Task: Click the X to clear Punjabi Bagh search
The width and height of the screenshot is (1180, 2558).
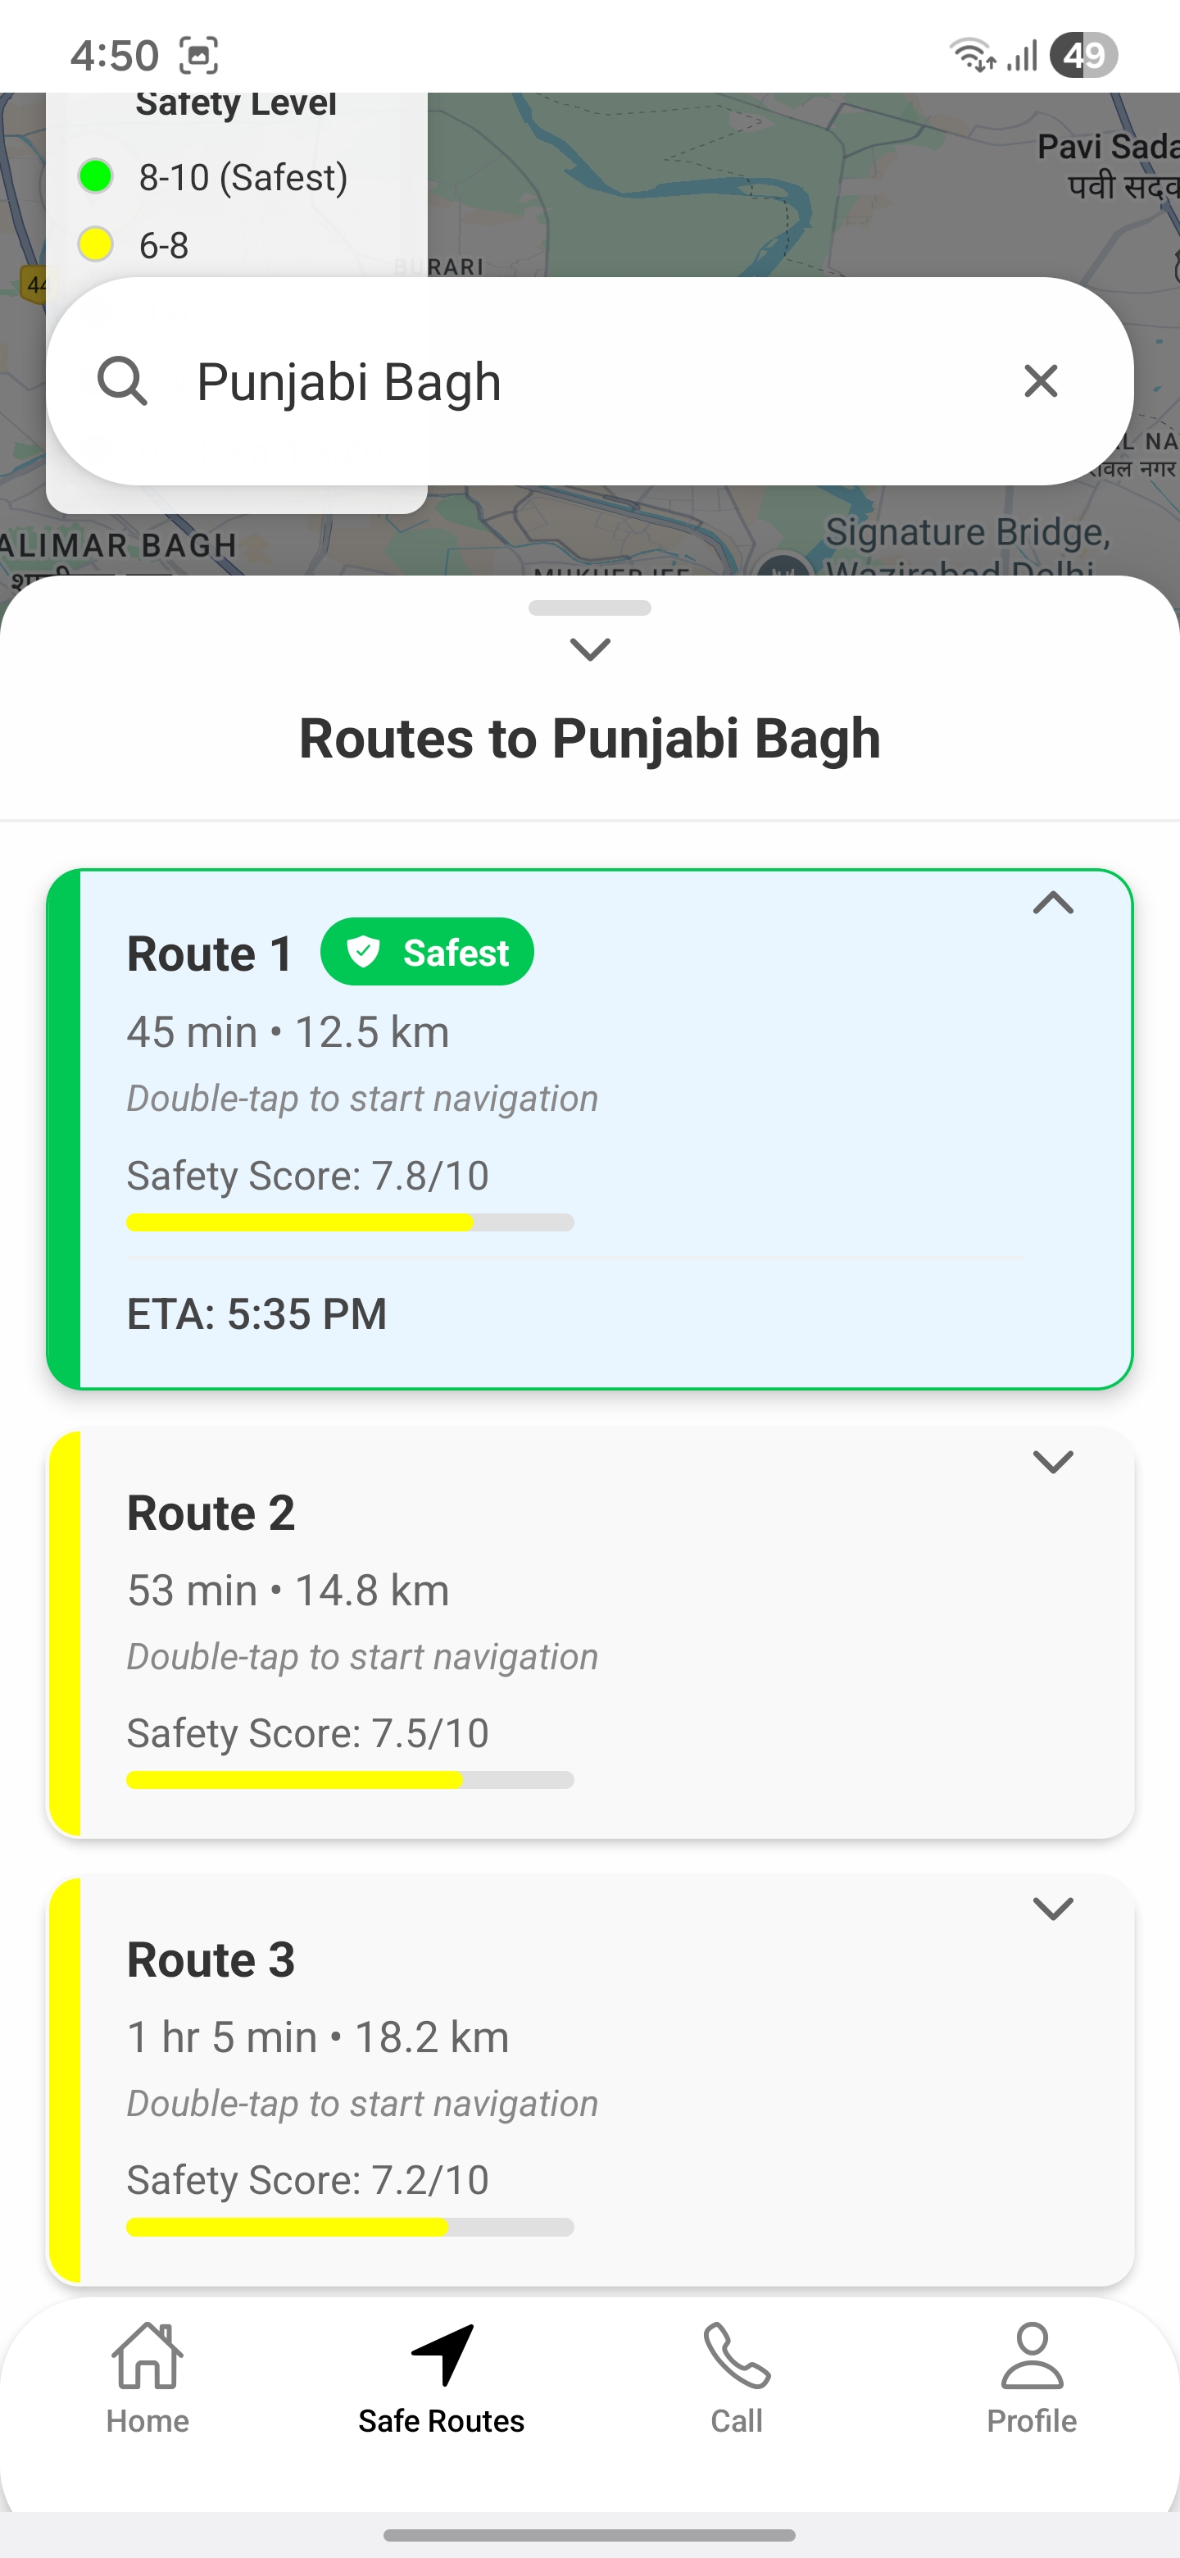Action: [x=1040, y=380]
